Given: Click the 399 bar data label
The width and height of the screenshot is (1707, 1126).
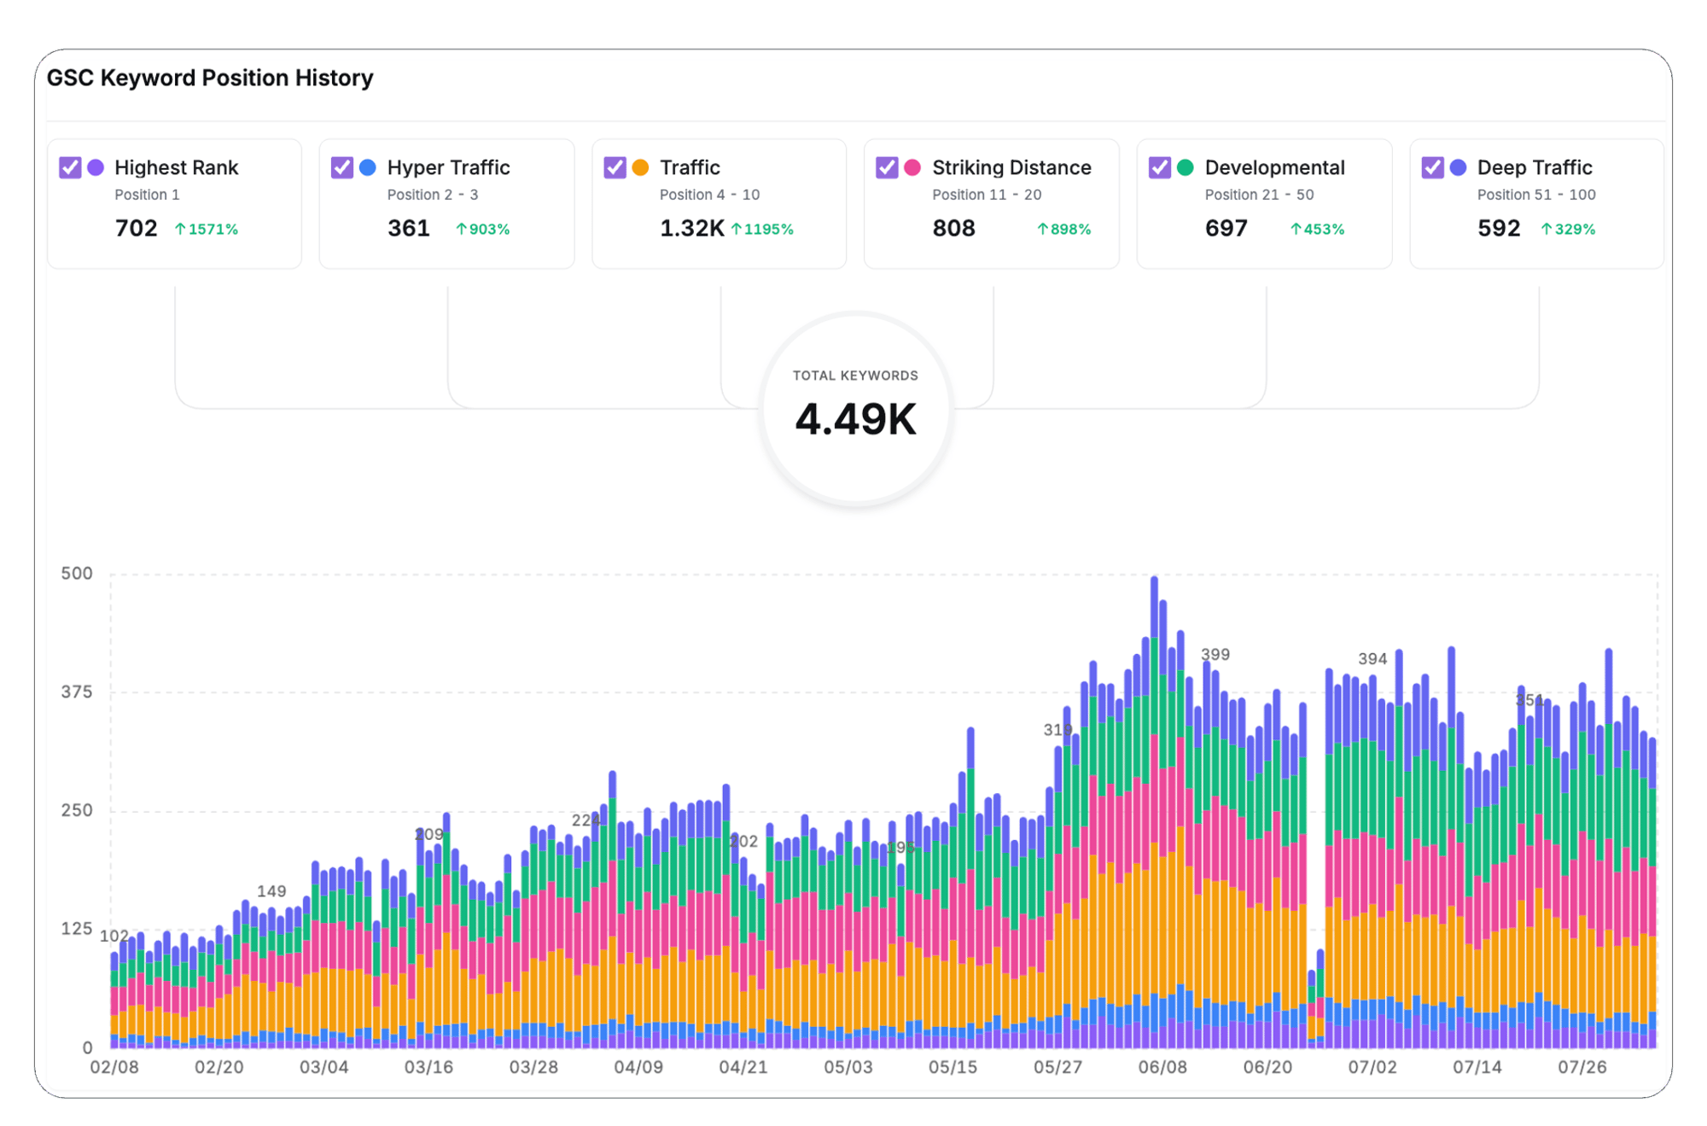Looking at the screenshot, I should click(1215, 655).
